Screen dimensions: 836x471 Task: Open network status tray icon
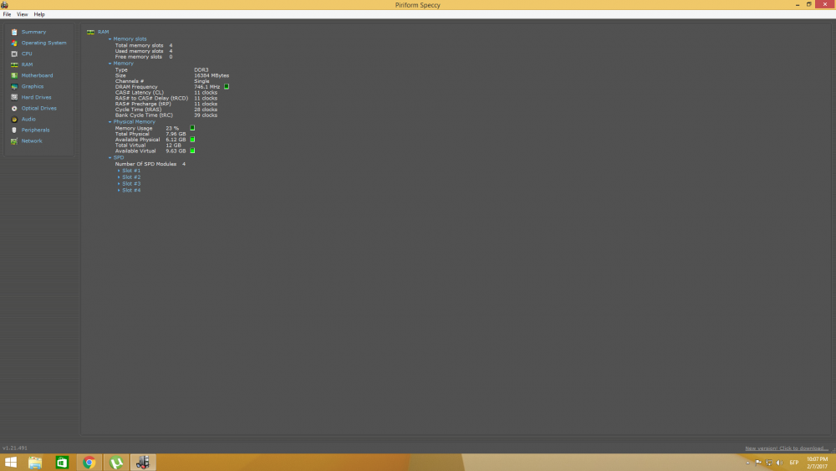pyautogui.click(x=768, y=463)
